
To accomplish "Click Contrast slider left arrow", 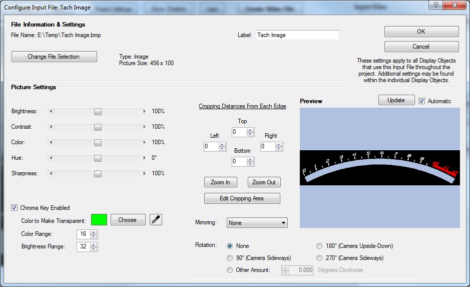I will [51, 127].
